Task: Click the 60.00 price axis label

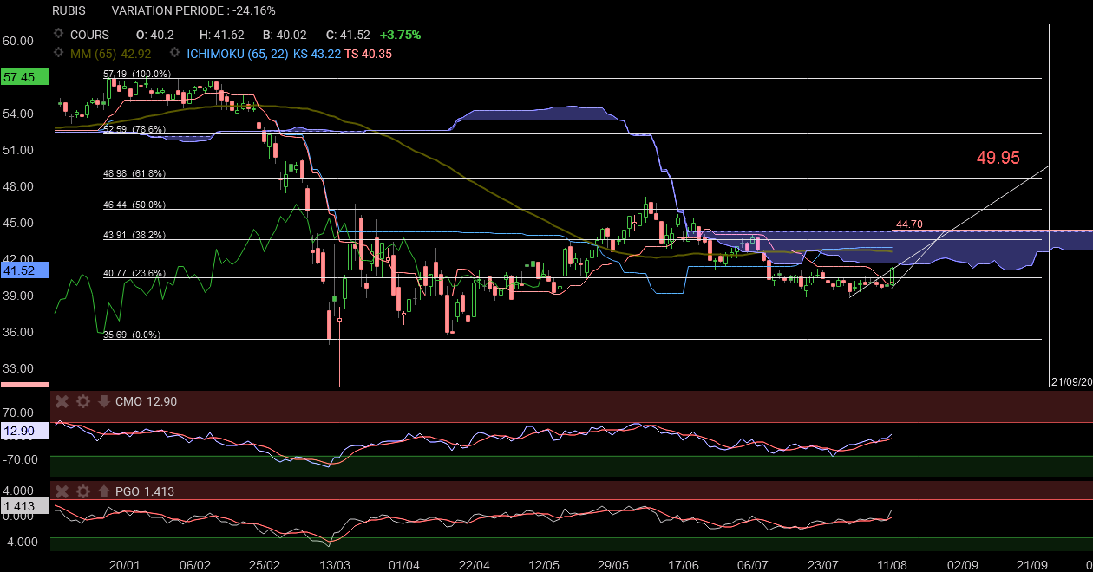Action: tap(17, 40)
